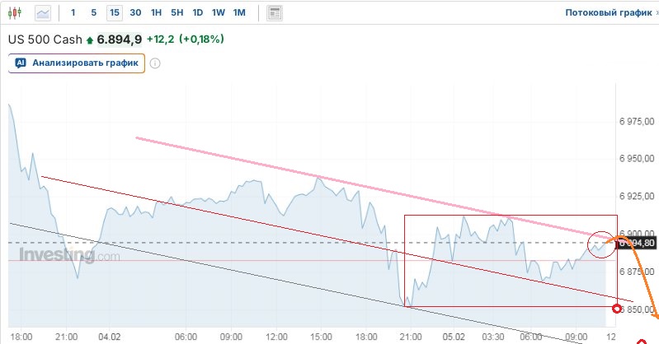Set chart interval to 1H
The width and height of the screenshot is (659, 344).
click(x=156, y=13)
